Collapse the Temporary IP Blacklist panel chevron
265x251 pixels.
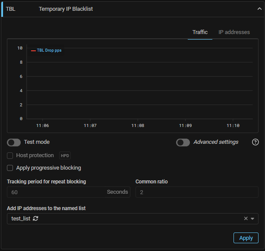pos(255,9)
